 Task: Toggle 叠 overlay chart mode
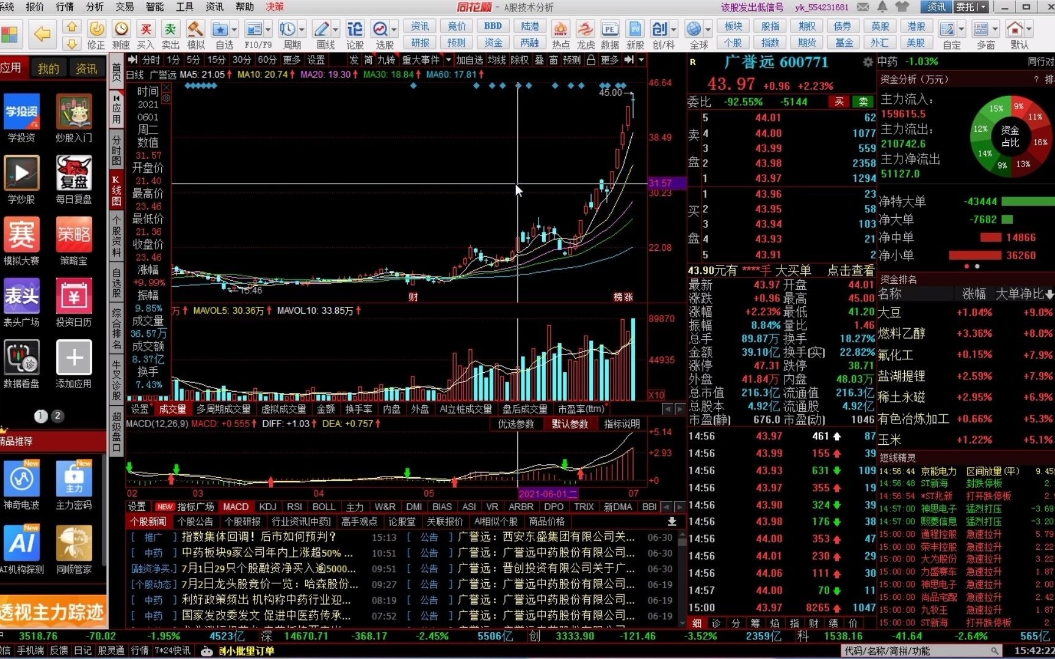[x=539, y=60]
